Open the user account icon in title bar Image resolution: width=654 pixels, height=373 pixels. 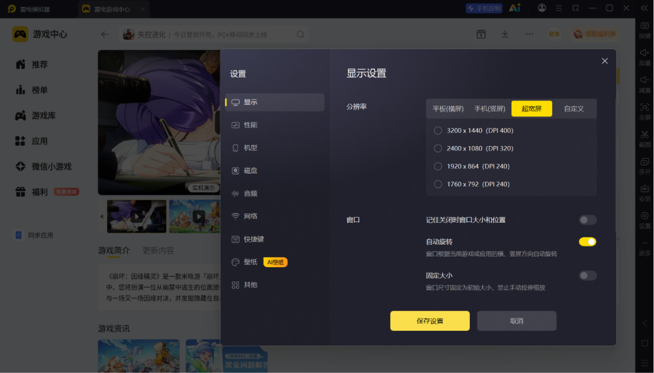coord(542,8)
